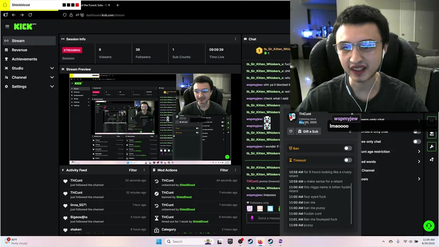Pick the third blue emote below Followers only
The height and width of the screenshot is (247, 439).
[270, 209]
